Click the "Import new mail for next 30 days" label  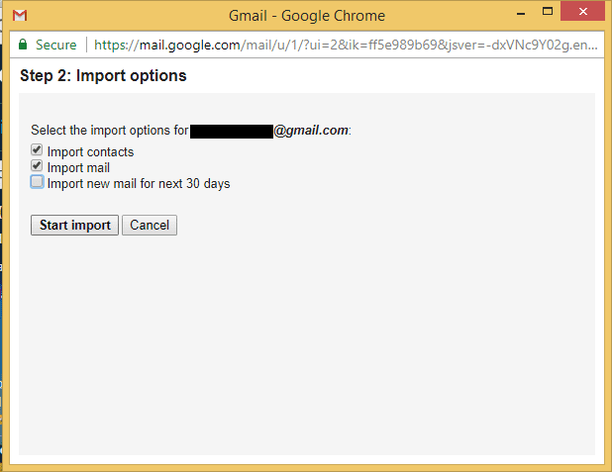139,184
